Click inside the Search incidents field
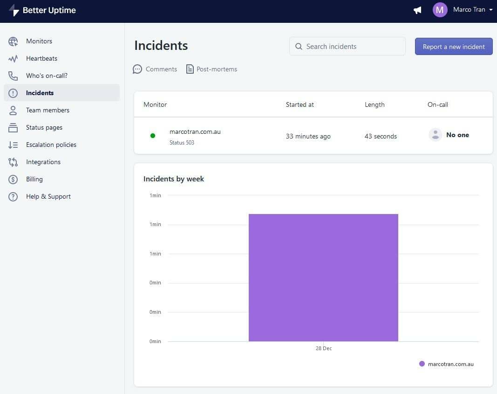497x394 pixels. [347, 46]
